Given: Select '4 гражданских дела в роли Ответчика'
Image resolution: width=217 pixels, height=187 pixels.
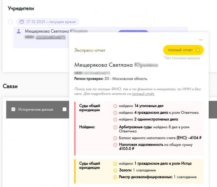Looking at the screenshot, I should 166,113.
